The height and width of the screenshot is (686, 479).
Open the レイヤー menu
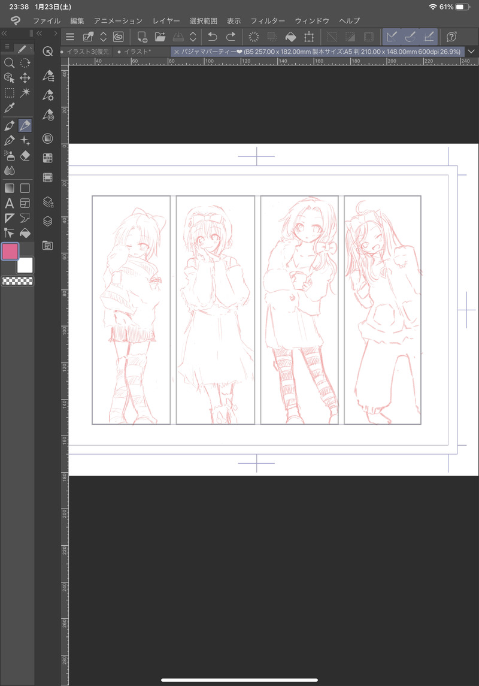166,20
